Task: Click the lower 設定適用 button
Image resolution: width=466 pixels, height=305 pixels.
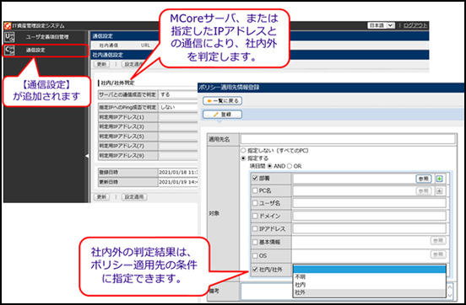Action: click(x=134, y=196)
